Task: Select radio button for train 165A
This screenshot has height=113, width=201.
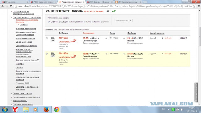Action: click(x=47, y=54)
